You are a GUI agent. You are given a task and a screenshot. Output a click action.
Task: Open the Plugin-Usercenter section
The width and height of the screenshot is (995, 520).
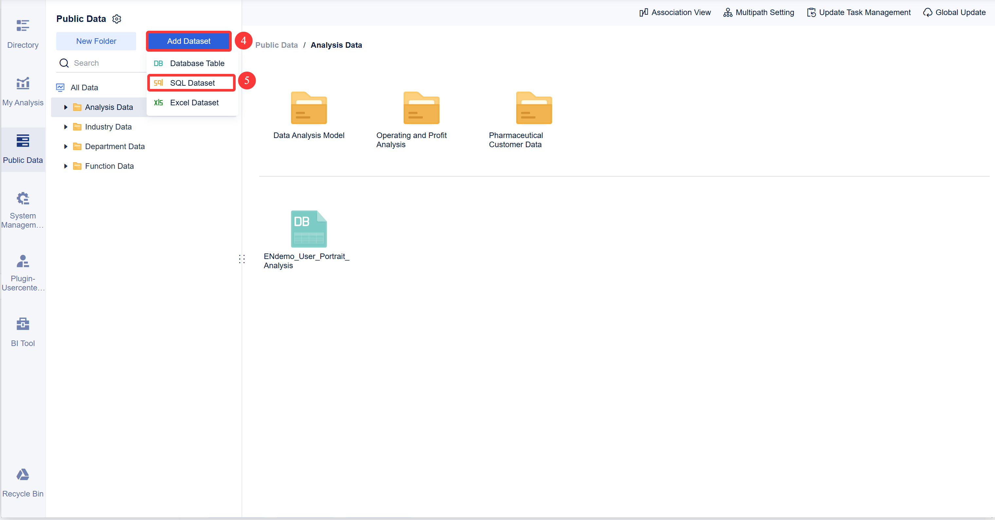[22, 270]
